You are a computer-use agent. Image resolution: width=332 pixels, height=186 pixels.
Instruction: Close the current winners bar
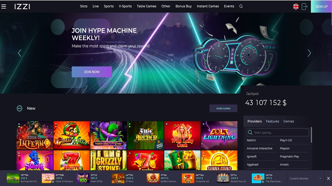pos(328,179)
